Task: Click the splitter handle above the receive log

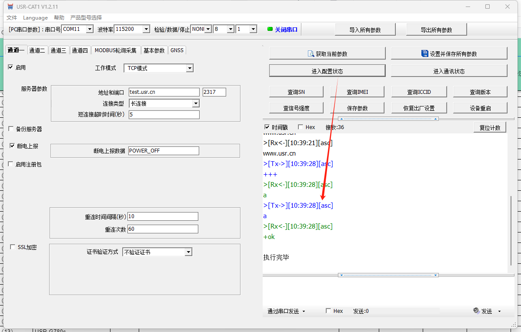Action: [x=388, y=119]
